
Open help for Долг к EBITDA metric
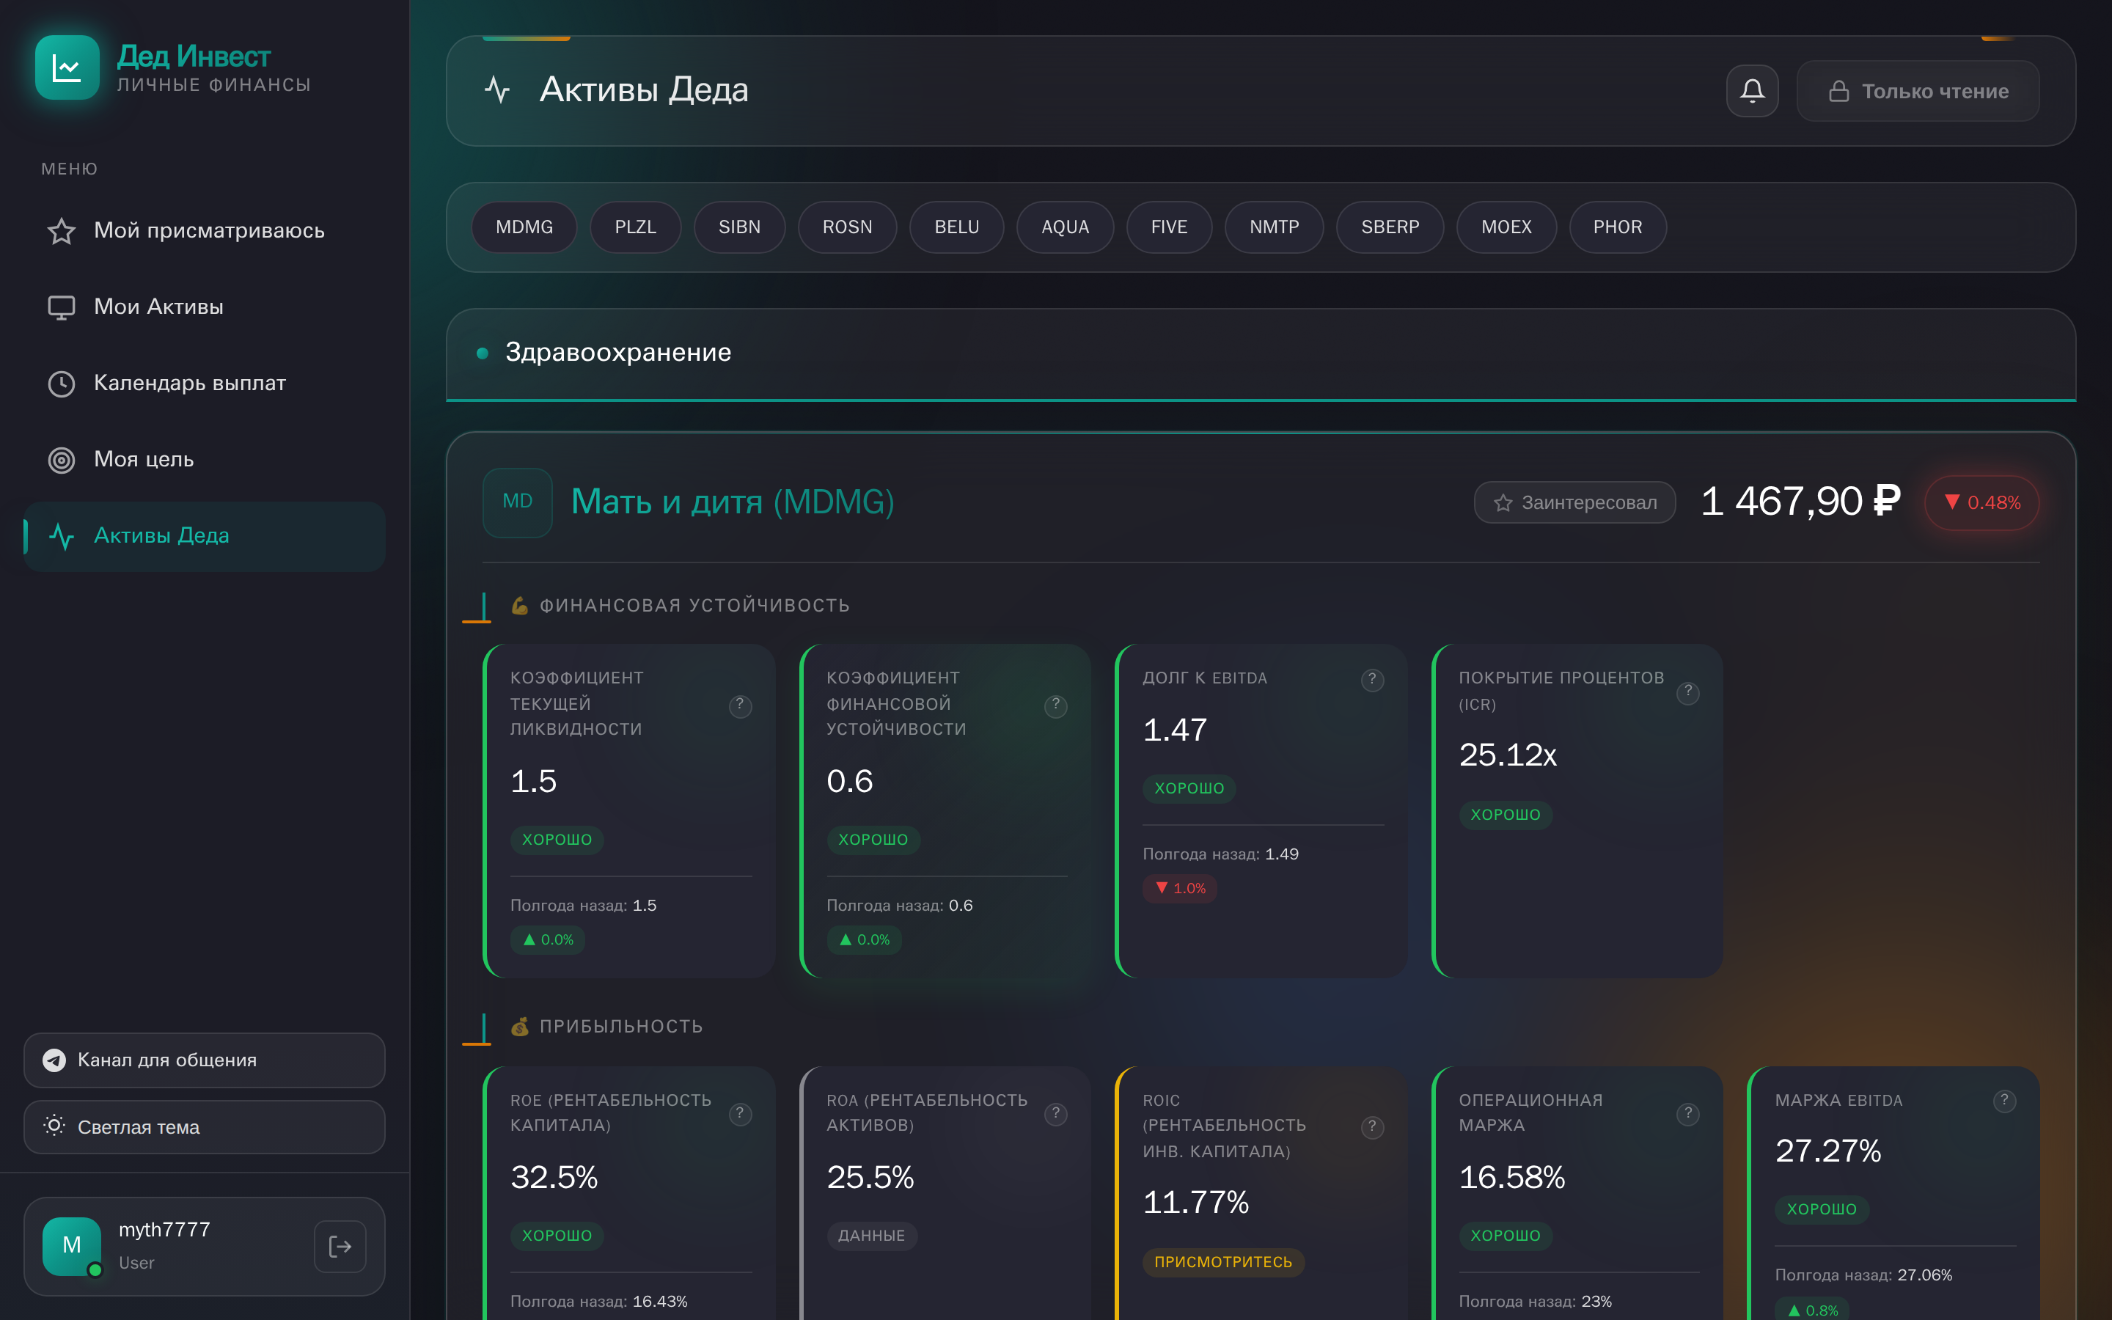point(1372,679)
